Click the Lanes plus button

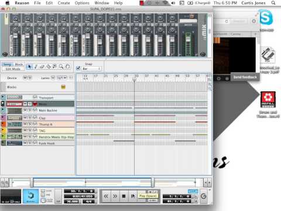coord(53,78)
